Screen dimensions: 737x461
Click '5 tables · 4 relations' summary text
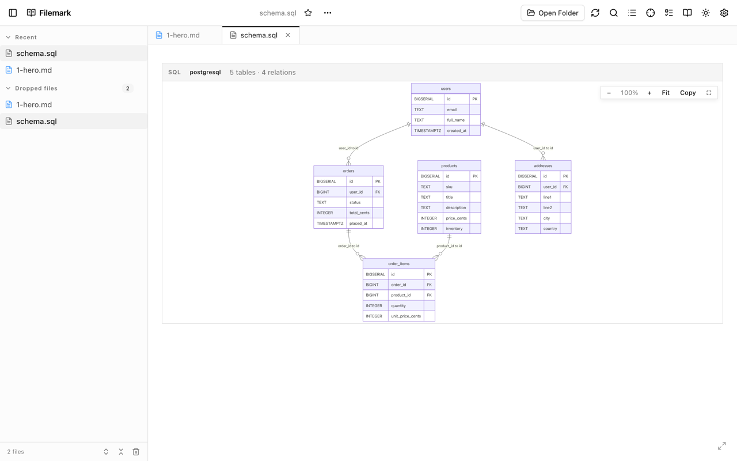pos(263,72)
